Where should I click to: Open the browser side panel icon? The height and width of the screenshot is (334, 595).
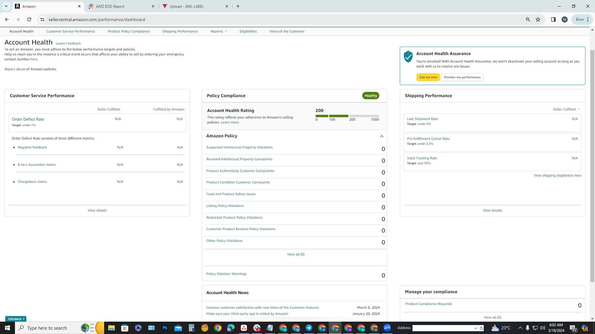(x=553, y=19)
